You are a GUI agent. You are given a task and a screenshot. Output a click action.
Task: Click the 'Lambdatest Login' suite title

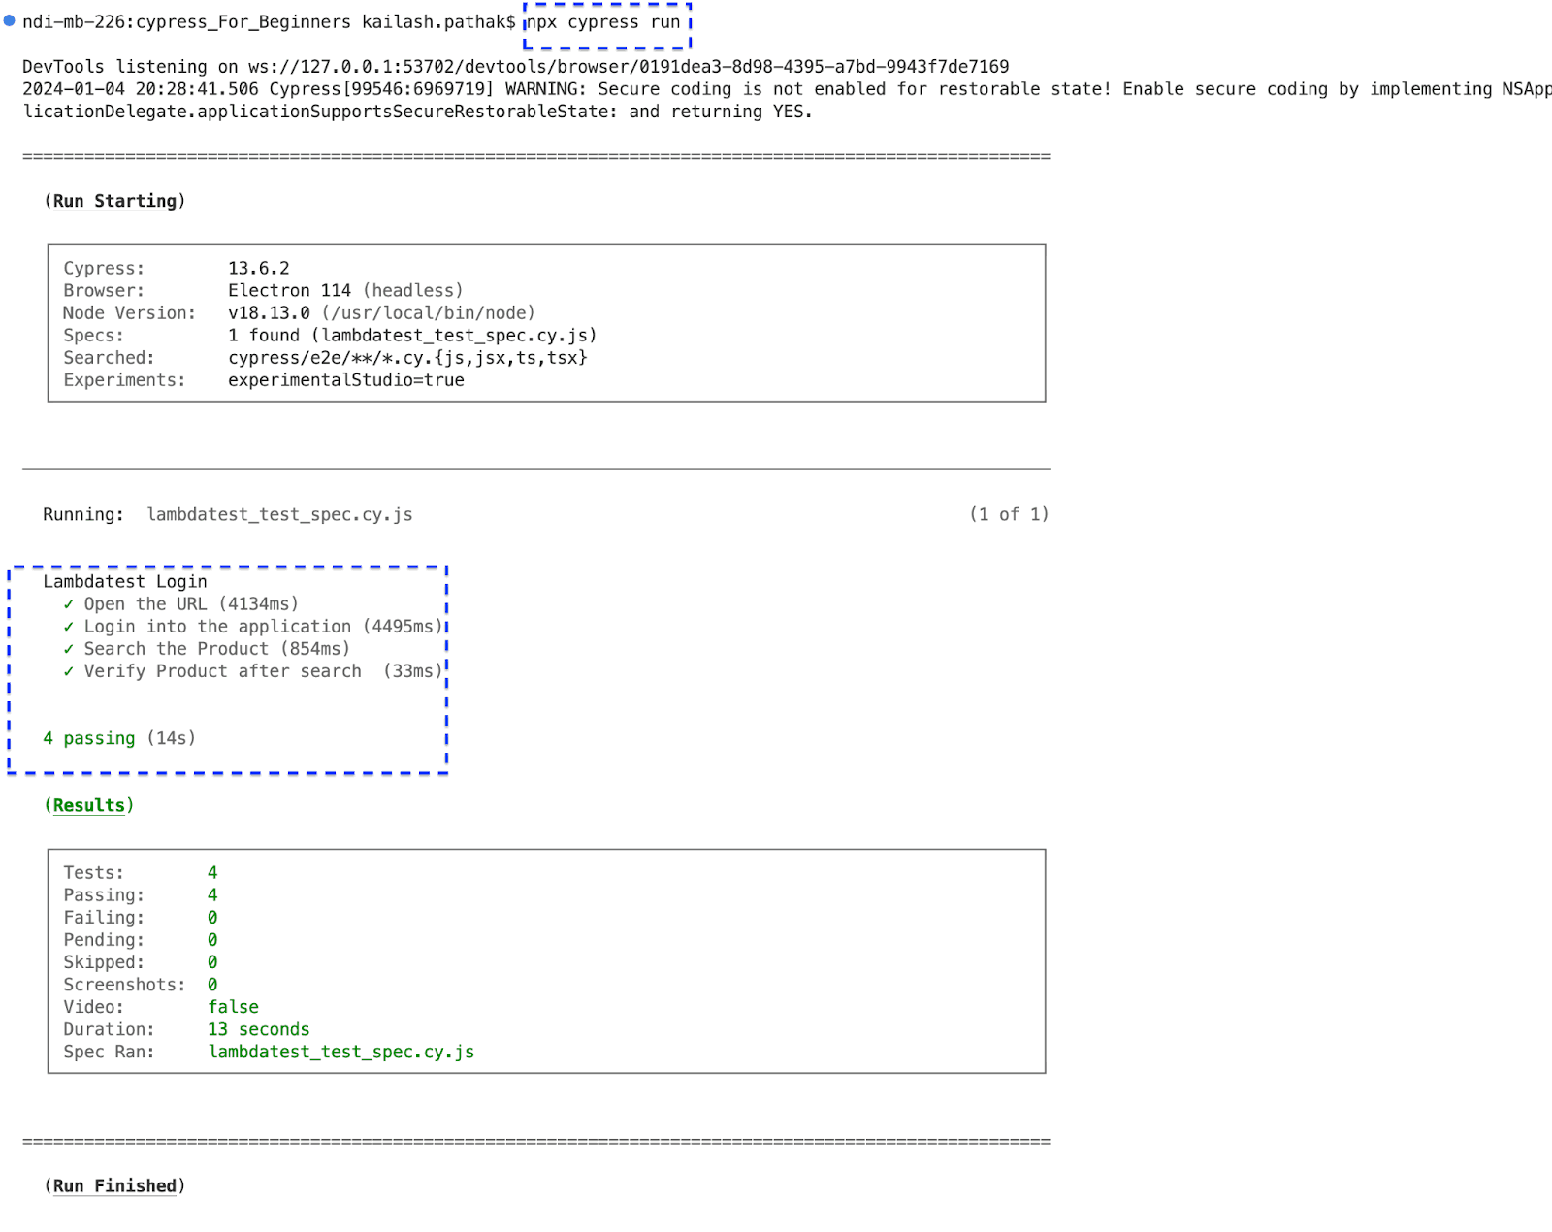pyautogui.click(x=125, y=582)
